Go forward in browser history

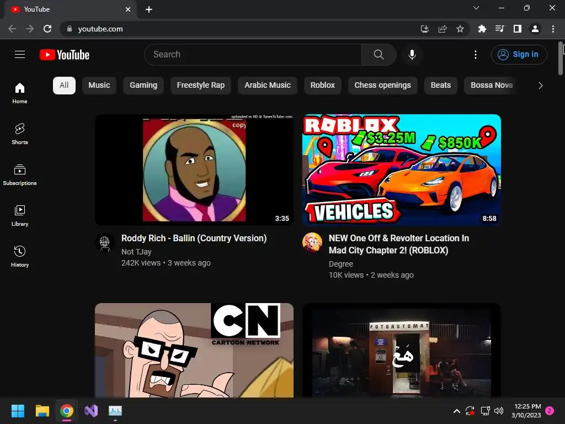[x=30, y=29]
